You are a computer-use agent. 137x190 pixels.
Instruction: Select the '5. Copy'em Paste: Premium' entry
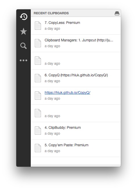point(76,148)
